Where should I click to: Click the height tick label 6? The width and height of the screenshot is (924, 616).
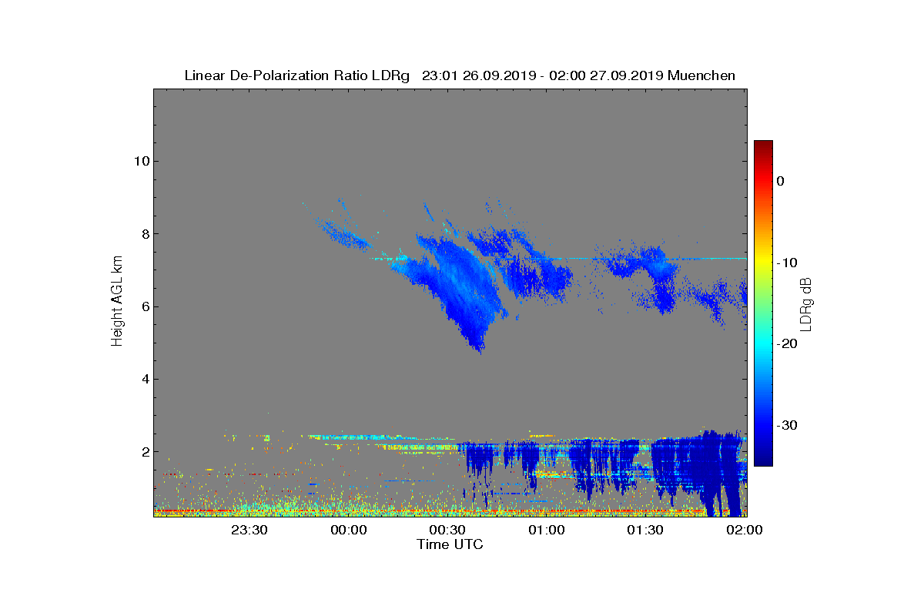click(x=144, y=306)
